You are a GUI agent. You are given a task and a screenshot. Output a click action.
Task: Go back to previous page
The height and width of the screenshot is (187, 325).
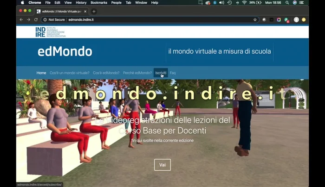[x=21, y=19]
